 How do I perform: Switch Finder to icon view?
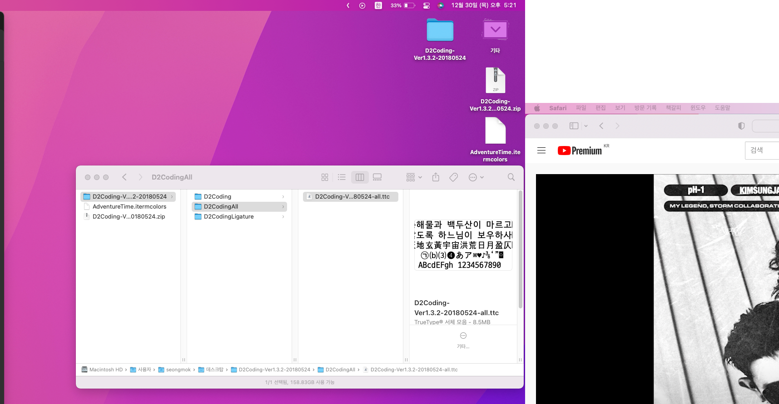point(325,177)
